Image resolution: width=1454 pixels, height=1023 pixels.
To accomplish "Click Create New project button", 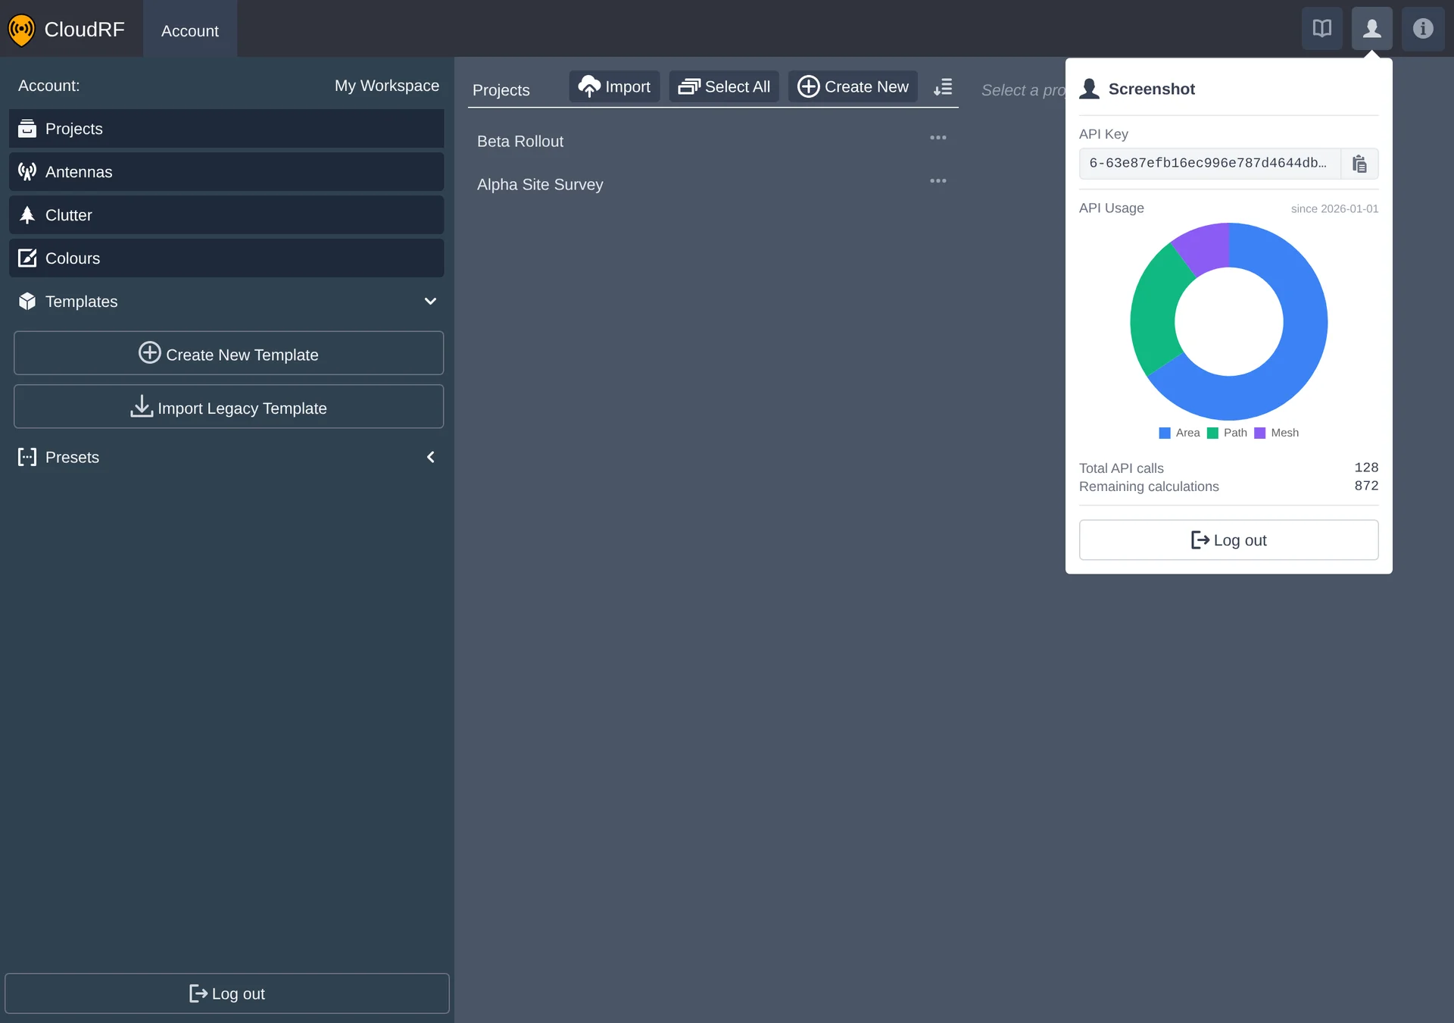I will tap(853, 86).
